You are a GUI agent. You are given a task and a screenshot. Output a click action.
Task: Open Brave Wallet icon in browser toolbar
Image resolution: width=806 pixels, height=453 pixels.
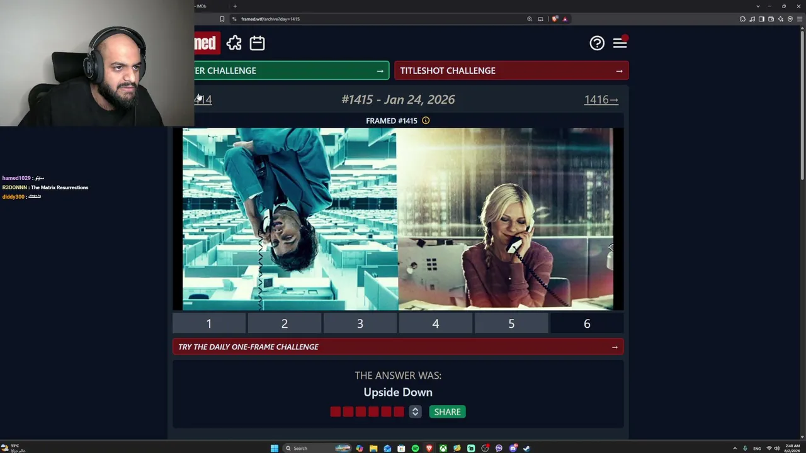point(771,19)
